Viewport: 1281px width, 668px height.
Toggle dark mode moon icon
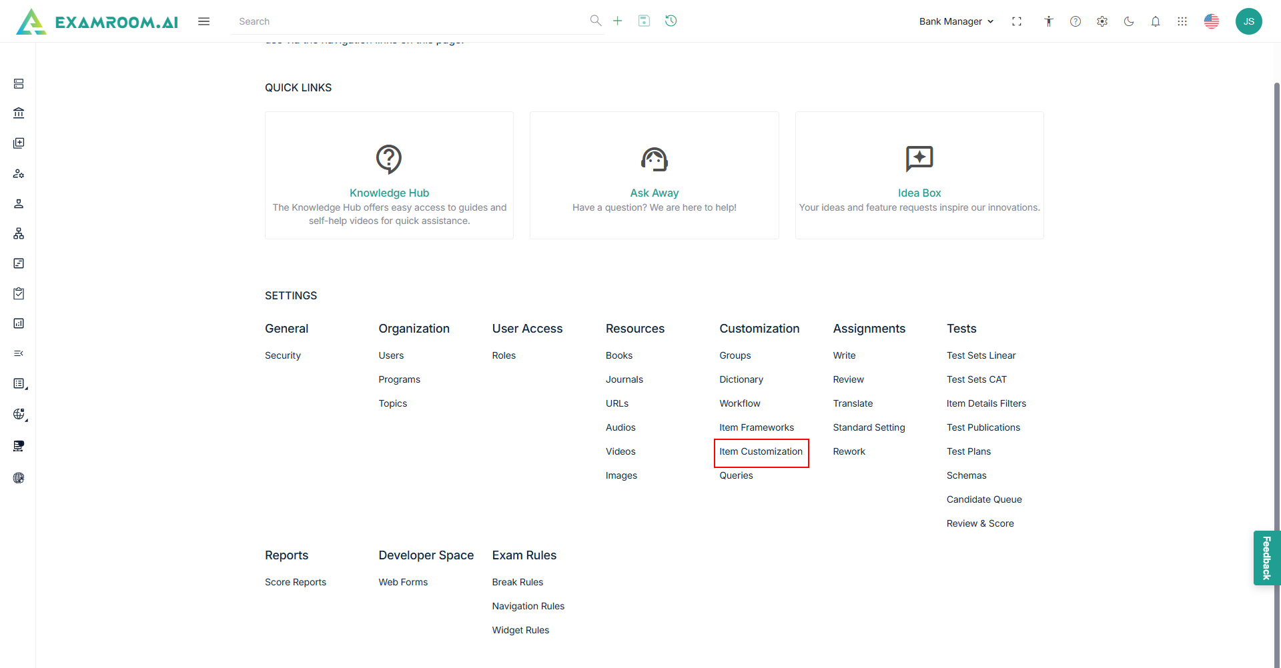tap(1128, 21)
